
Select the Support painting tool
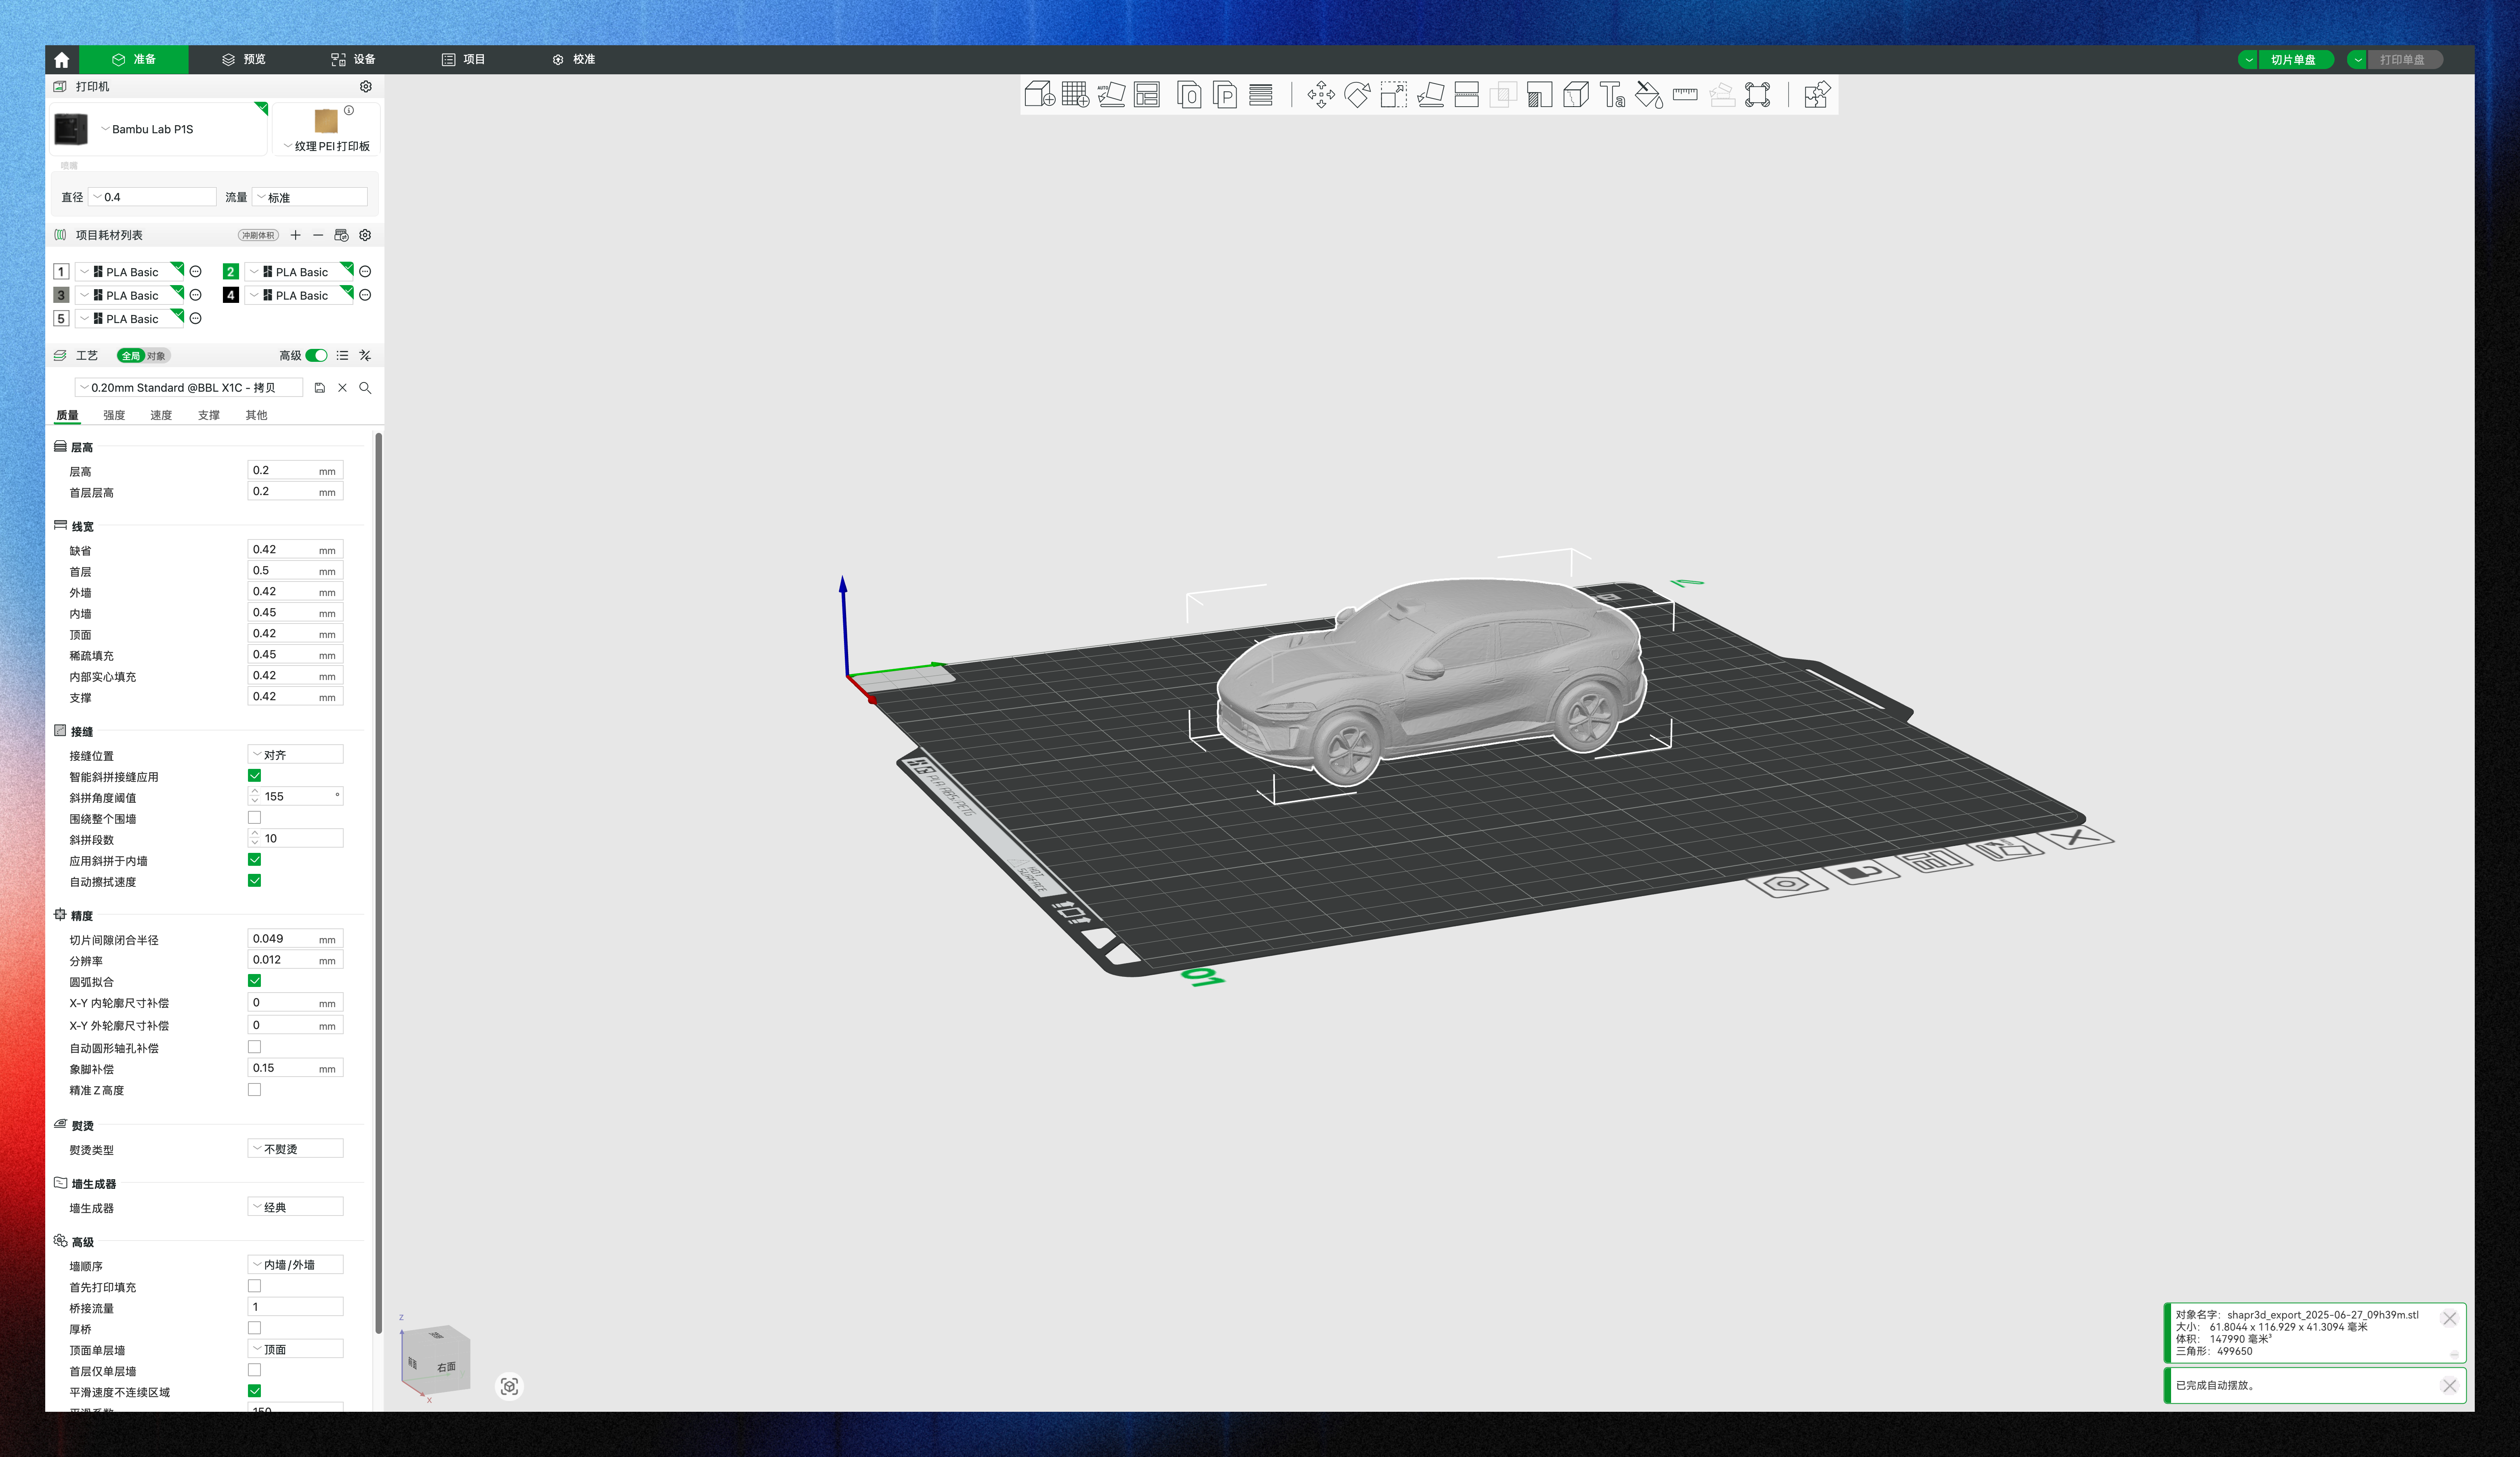pyautogui.click(x=1539, y=95)
